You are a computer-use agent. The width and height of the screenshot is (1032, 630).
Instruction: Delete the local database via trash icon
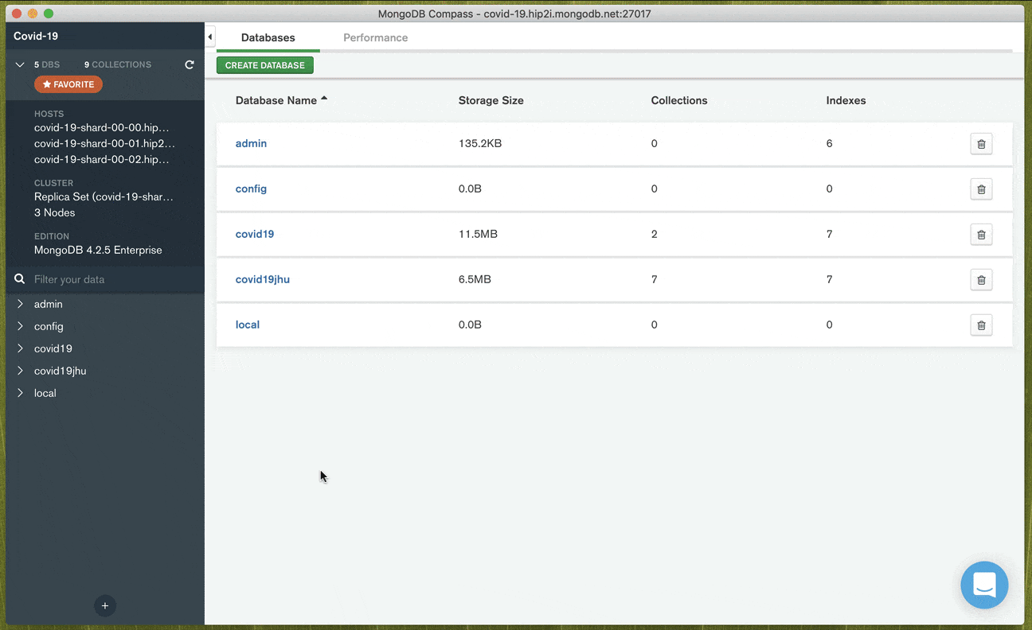981,325
